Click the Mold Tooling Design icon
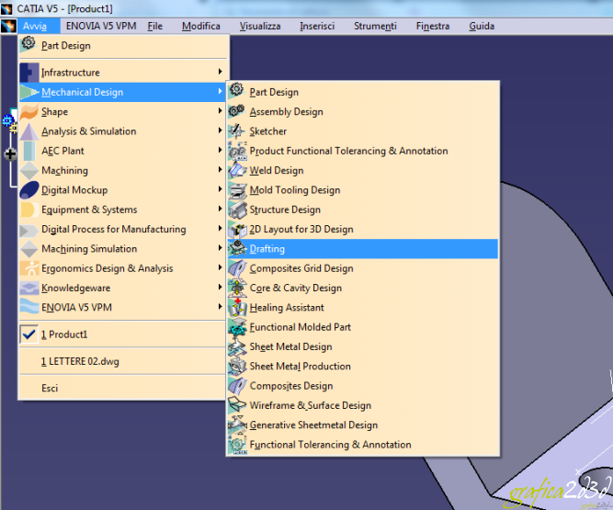 tap(237, 190)
